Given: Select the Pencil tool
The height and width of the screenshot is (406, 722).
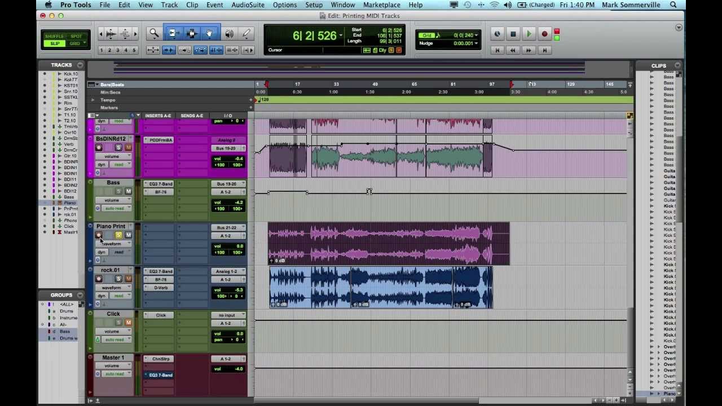Looking at the screenshot, I should [x=246, y=34].
